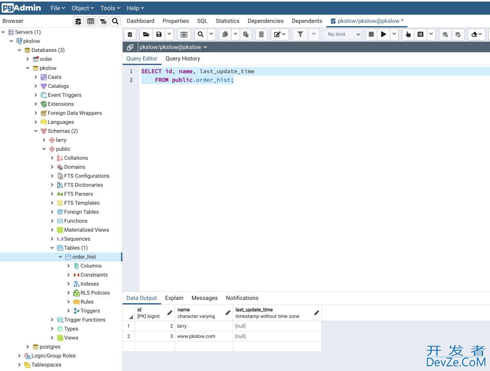Select the order_hist table in tree
The width and height of the screenshot is (490, 371).
click(x=84, y=257)
